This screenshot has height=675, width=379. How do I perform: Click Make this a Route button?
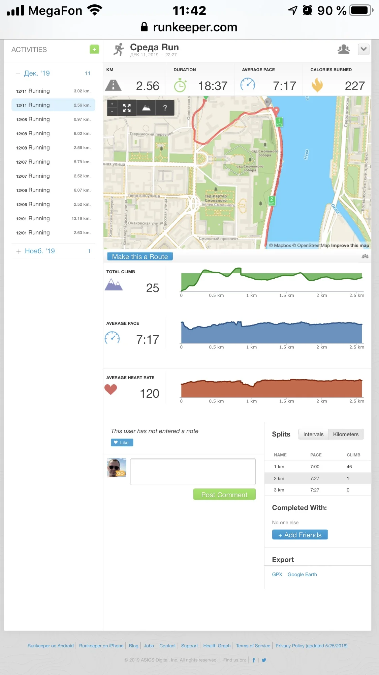(140, 256)
